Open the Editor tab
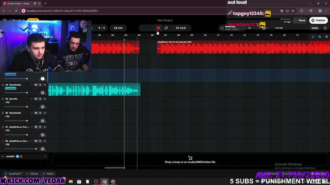330x185 pixels. pyautogui.click(x=48, y=174)
